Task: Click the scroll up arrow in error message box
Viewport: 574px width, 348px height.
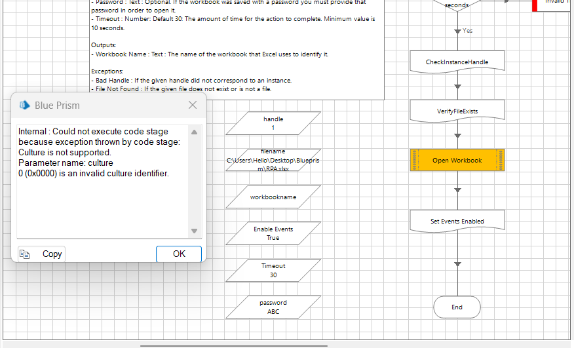Action: (x=195, y=132)
